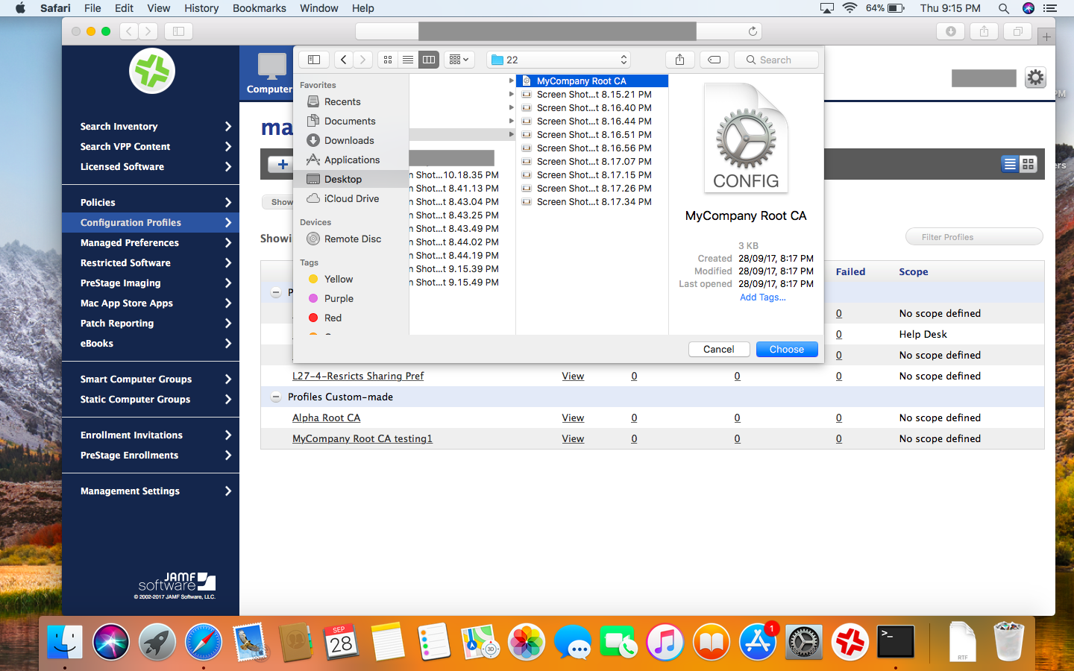Open Safari downloads icon

point(950,31)
